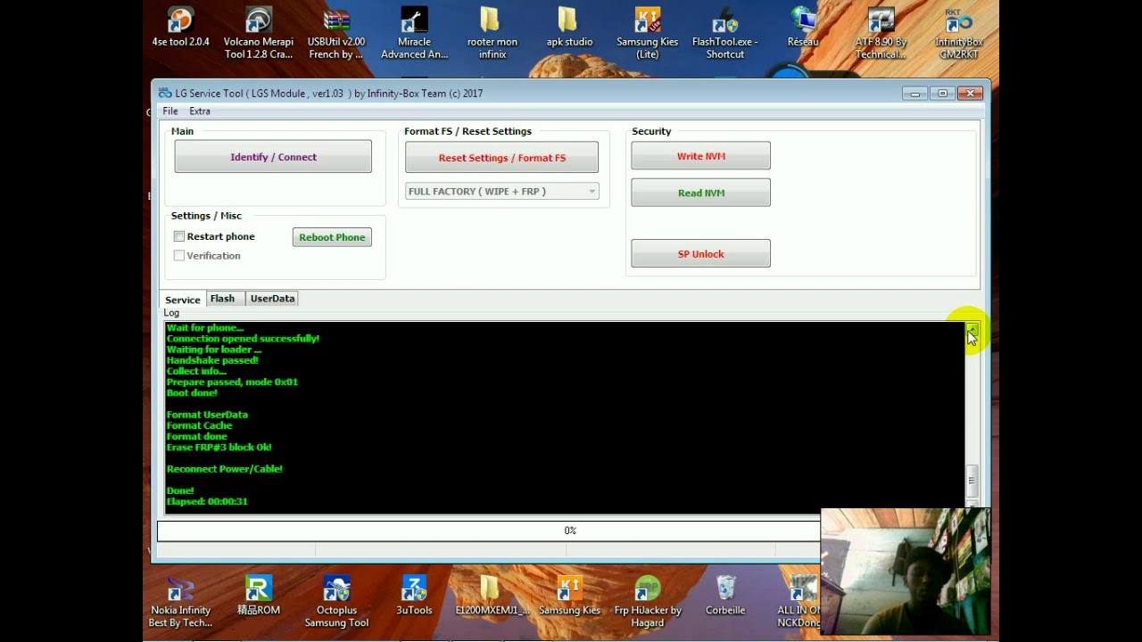Switch to the Service tab

pos(183,300)
